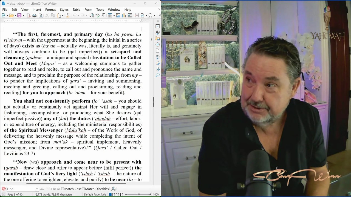Open the Insert menu
This screenshot has width=351, height=197.
pos(37,10)
